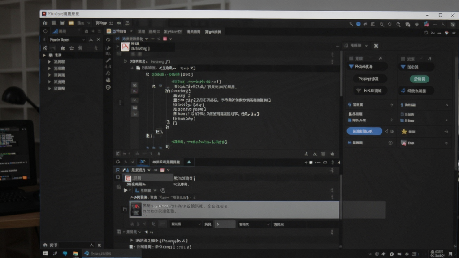Viewport: 459px width, 258px height.
Task: Click the sparkle icon beside right panel title
Action: (x=376, y=46)
